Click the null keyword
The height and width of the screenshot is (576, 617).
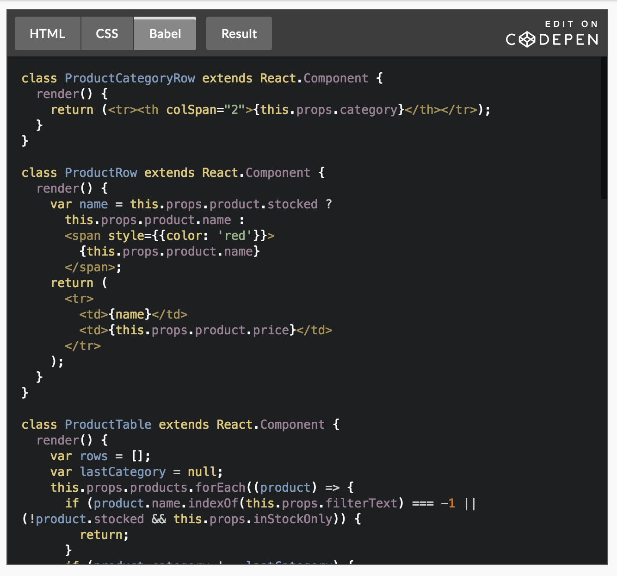click(x=202, y=472)
